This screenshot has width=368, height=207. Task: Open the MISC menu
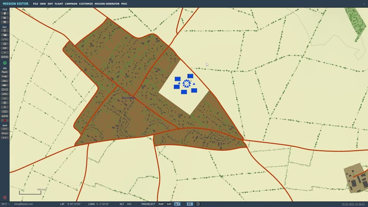[x=124, y=4]
